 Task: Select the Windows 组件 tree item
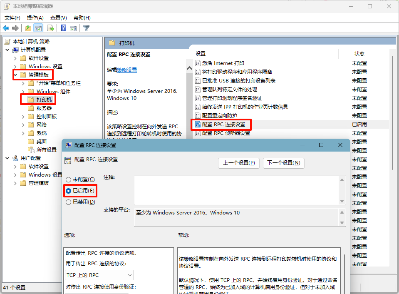[53, 92]
